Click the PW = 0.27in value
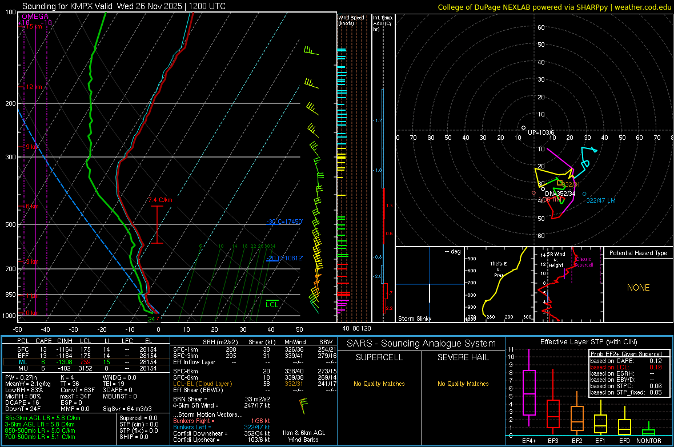The height and width of the screenshot is (447, 674). 21,377
